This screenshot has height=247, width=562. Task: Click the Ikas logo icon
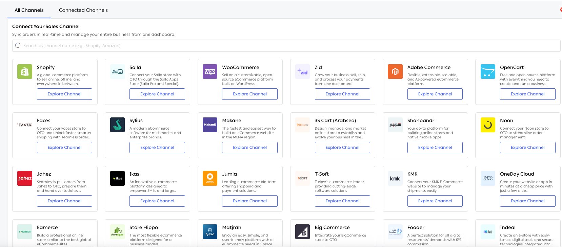coord(117,178)
